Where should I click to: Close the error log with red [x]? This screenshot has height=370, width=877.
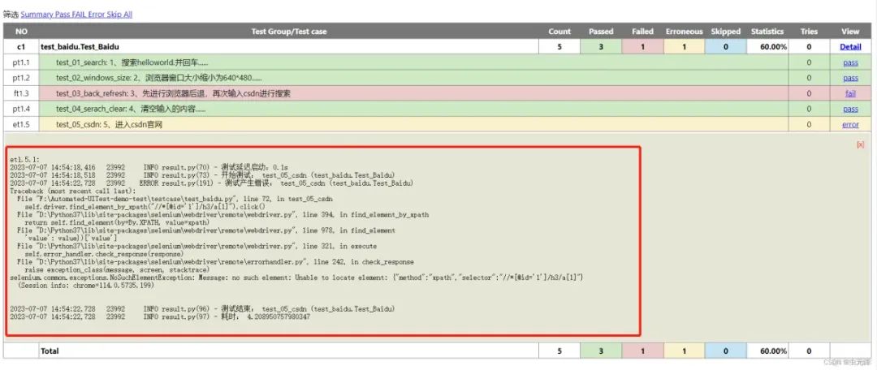860,144
